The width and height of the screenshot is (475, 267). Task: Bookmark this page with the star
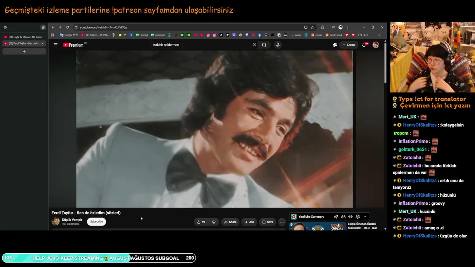[312, 27]
